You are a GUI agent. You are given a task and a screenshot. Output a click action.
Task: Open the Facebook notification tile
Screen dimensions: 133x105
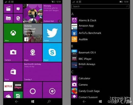click(33, 33)
